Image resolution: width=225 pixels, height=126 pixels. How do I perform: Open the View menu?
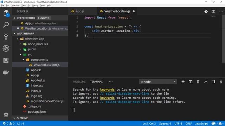tap(24, 6)
